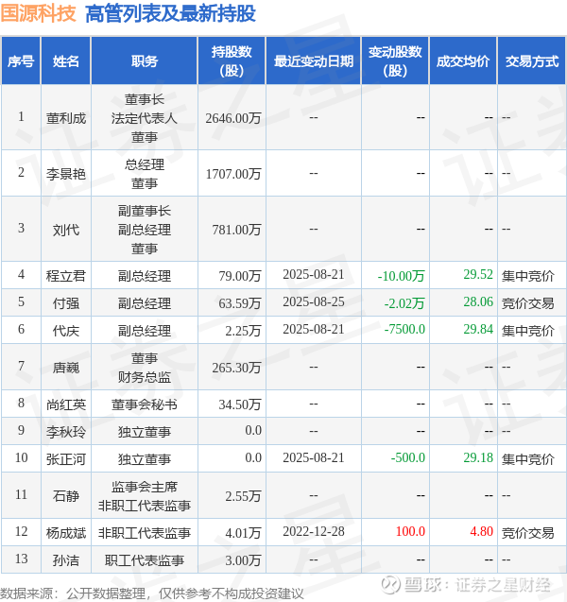Click the holding value 34.50万
This screenshot has height=602, width=567.
click(240, 404)
